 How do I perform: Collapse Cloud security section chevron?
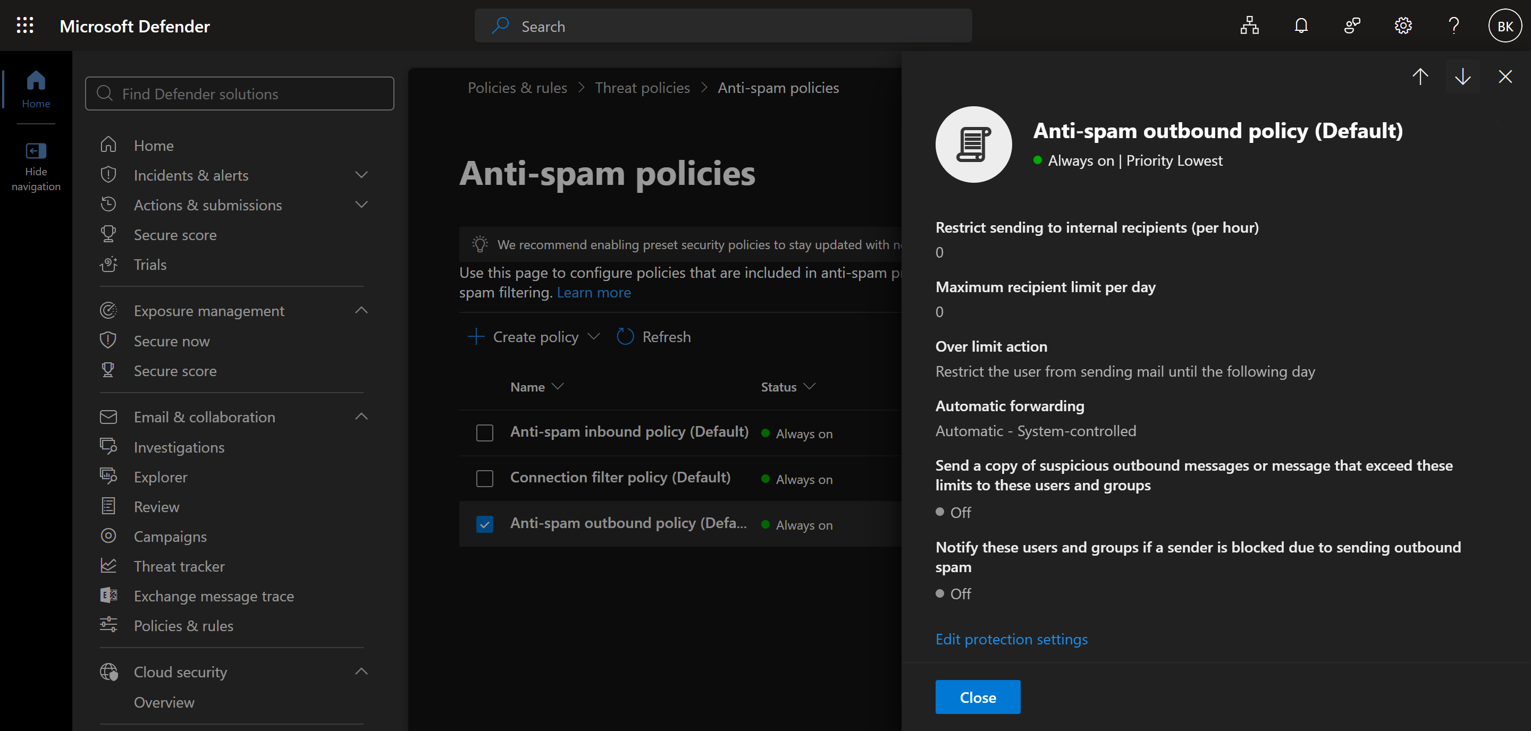[361, 671]
